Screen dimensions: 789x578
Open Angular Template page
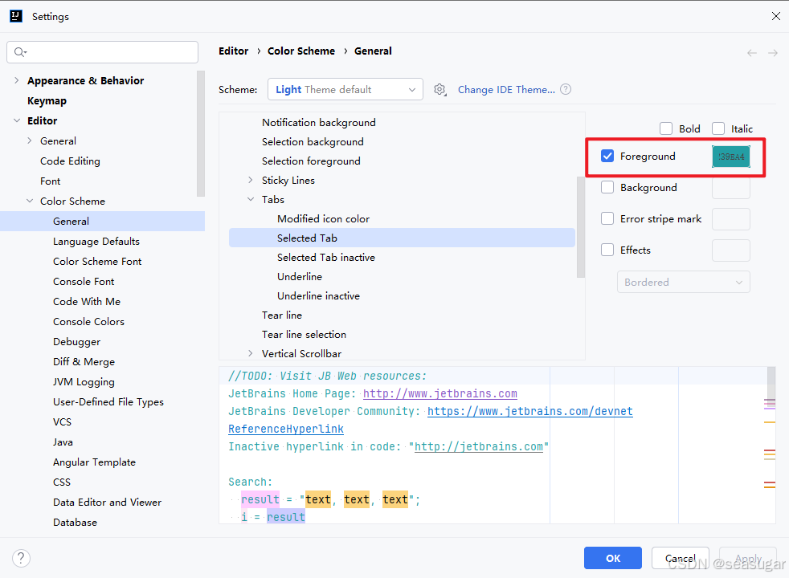94,462
